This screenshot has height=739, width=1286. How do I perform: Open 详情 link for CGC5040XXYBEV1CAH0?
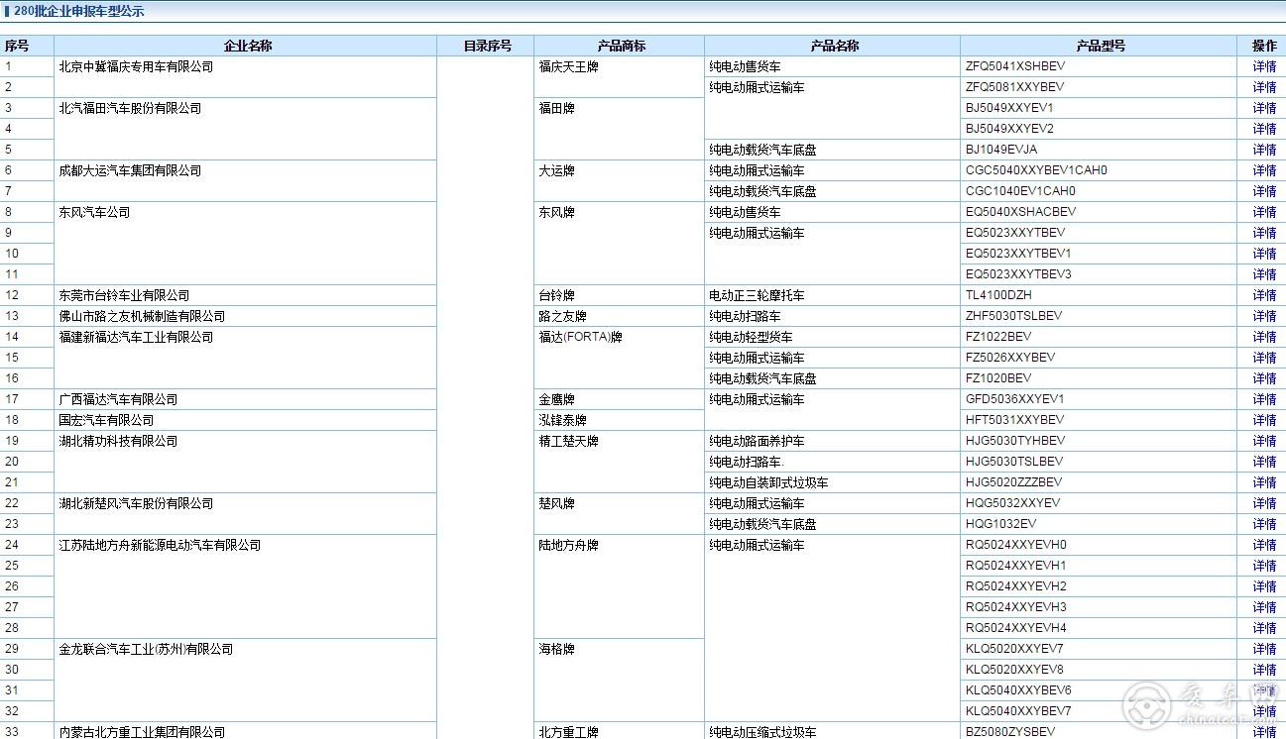tap(1264, 171)
